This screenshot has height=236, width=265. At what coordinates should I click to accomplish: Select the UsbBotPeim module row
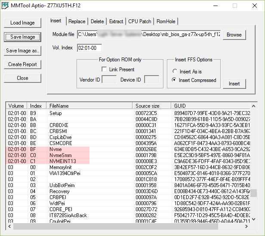pos(128,185)
